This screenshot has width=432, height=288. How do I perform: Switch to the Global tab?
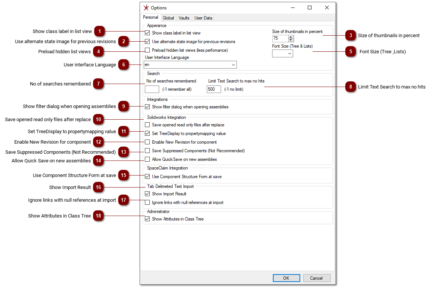(x=168, y=18)
